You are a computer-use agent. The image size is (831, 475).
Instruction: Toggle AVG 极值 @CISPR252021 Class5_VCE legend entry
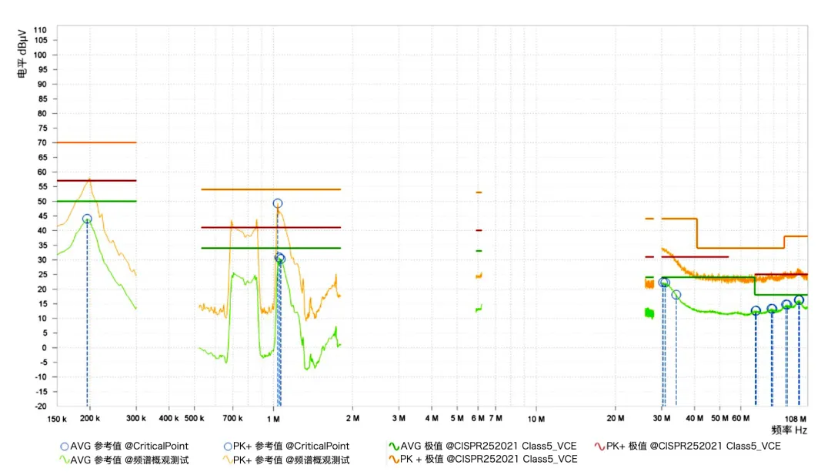click(482, 447)
